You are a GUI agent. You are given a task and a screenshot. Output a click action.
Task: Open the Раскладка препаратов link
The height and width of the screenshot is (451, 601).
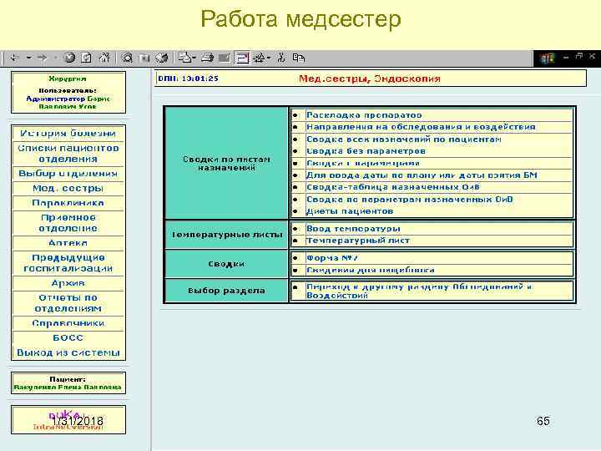(x=364, y=115)
